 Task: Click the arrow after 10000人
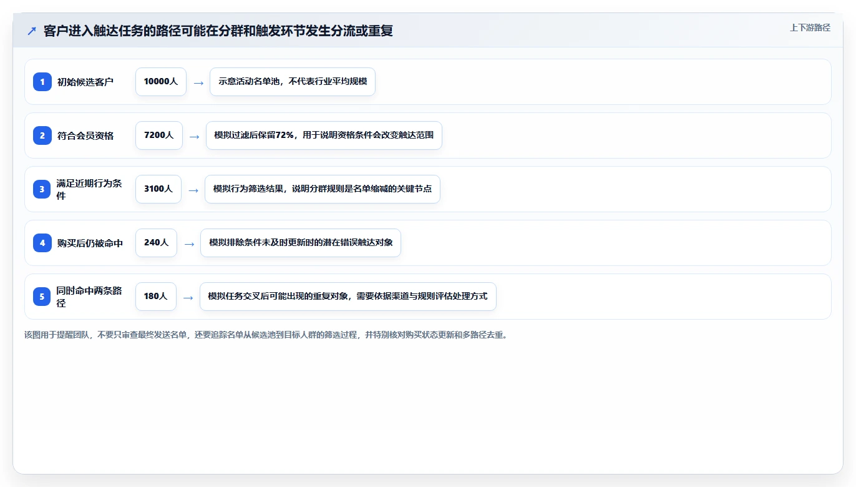tap(198, 83)
